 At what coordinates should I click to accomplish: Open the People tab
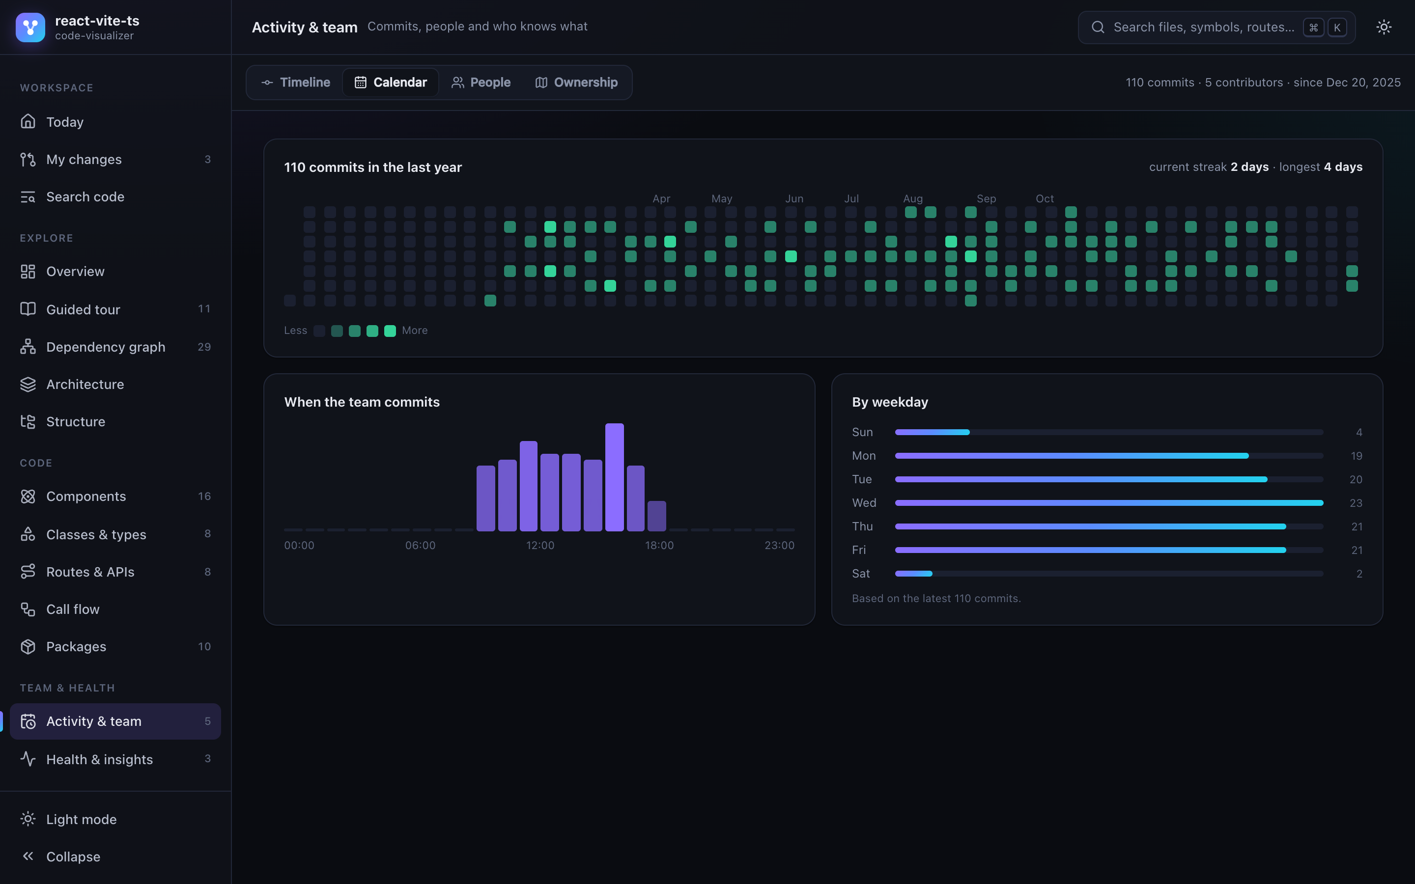coord(481,83)
